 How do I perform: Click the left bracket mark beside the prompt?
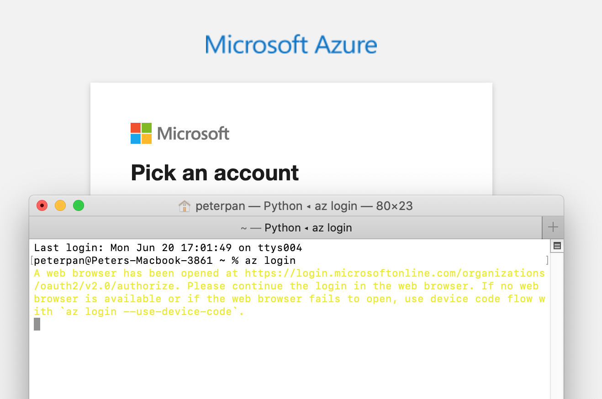pos(31,261)
